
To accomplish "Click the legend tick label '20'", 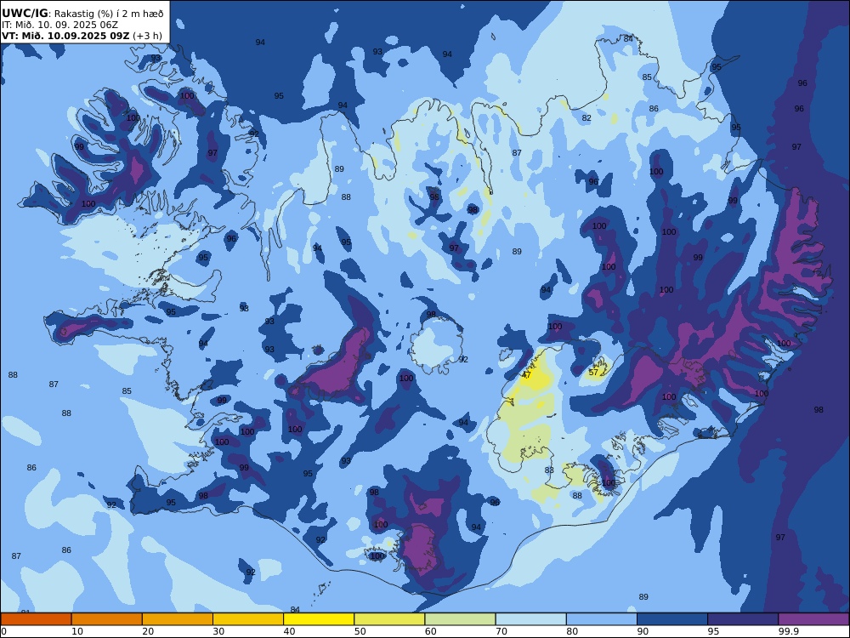I will (x=148, y=631).
